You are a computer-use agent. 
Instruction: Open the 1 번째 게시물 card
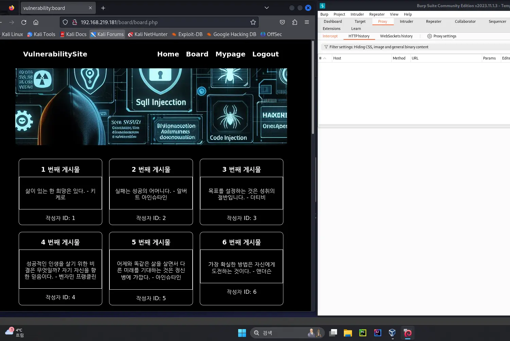click(x=60, y=192)
